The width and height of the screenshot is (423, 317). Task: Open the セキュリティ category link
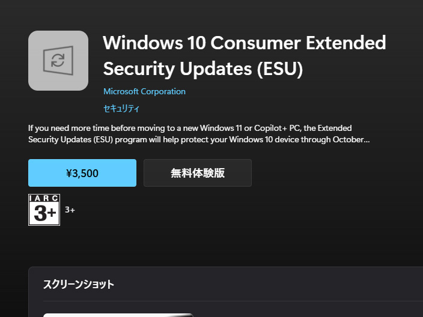click(121, 109)
